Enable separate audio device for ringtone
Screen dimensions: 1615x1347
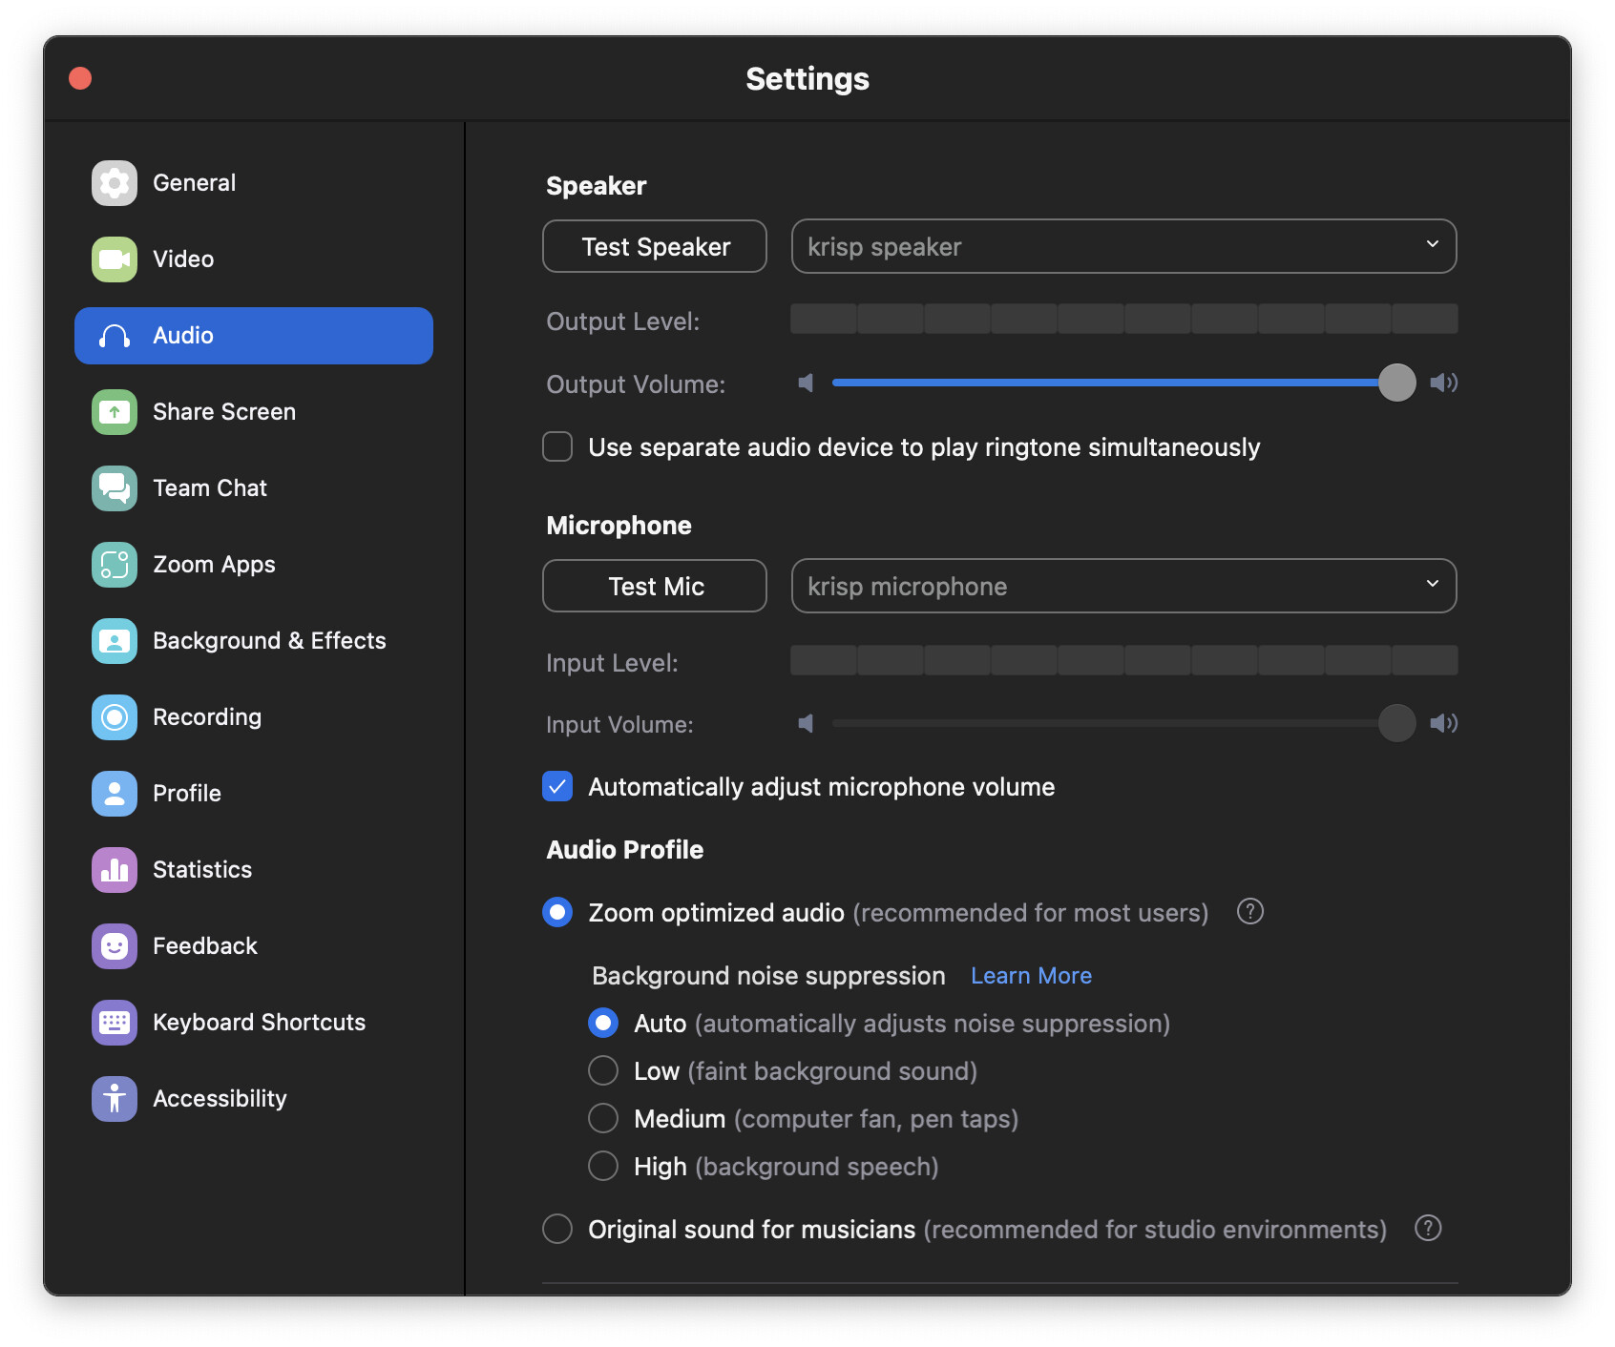click(557, 446)
